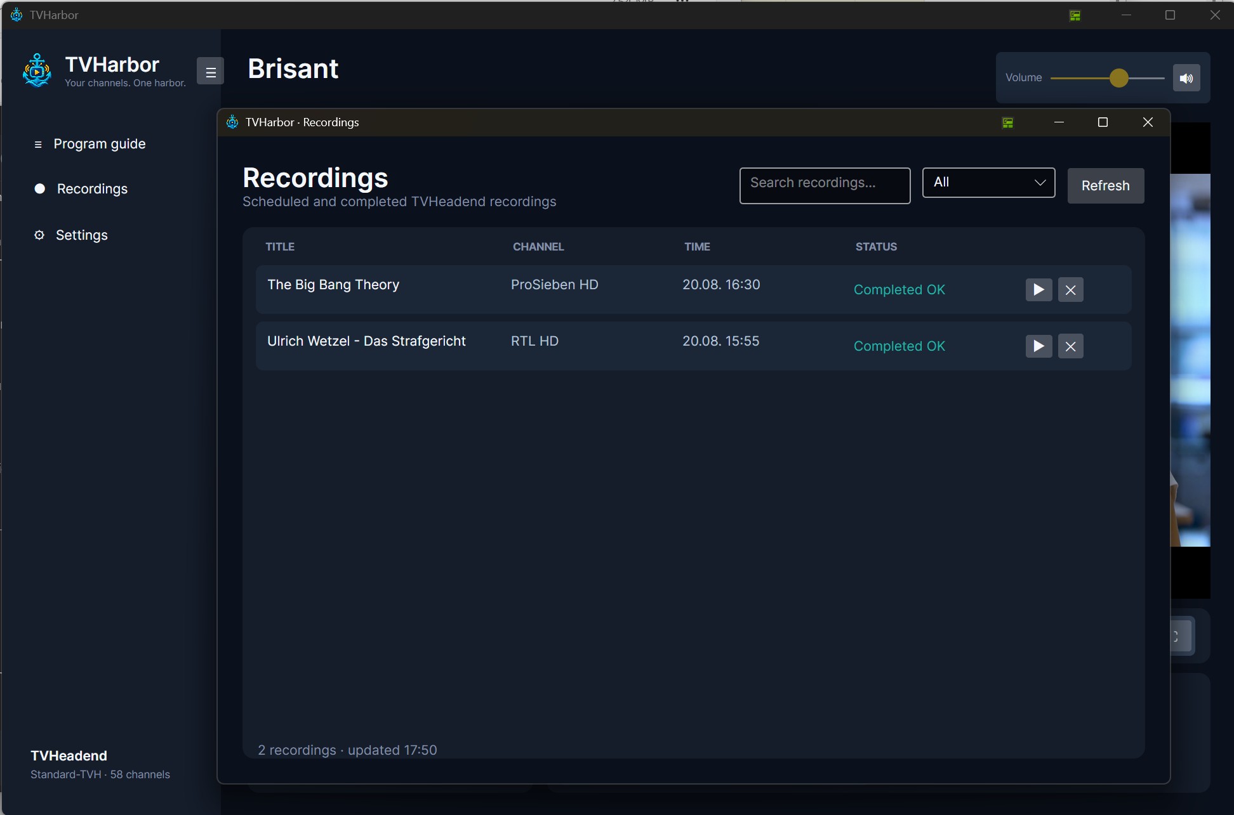Click the TVHarbor anchor logo
The height and width of the screenshot is (815, 1234).
tap(37, 70)
